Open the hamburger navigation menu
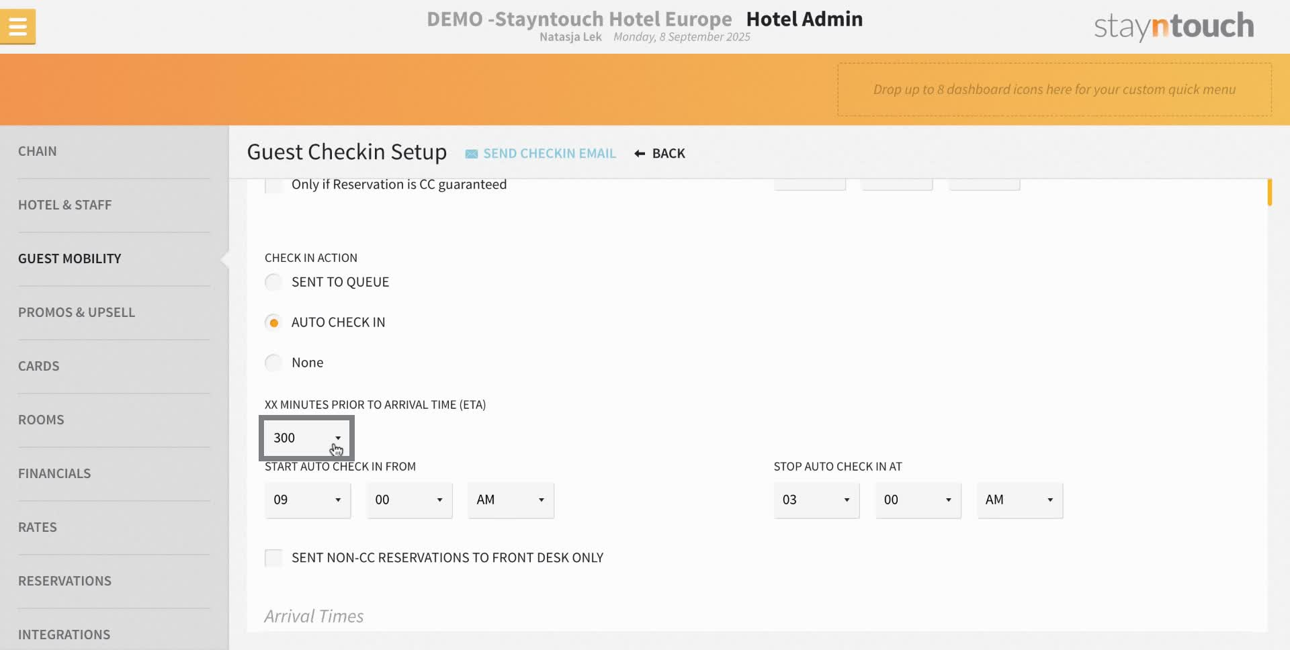 click(x=17, y=27)
